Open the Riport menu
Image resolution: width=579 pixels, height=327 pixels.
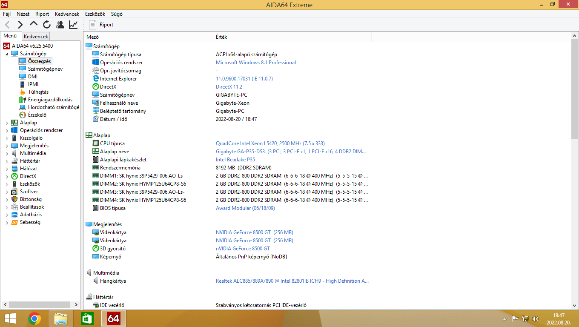click(x=42, y=14)
